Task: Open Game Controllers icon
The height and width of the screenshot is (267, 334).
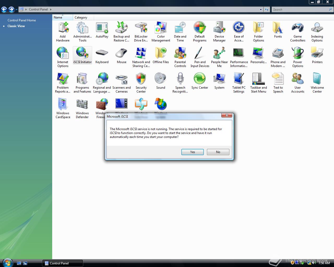Action: click(x=298, y=32)
